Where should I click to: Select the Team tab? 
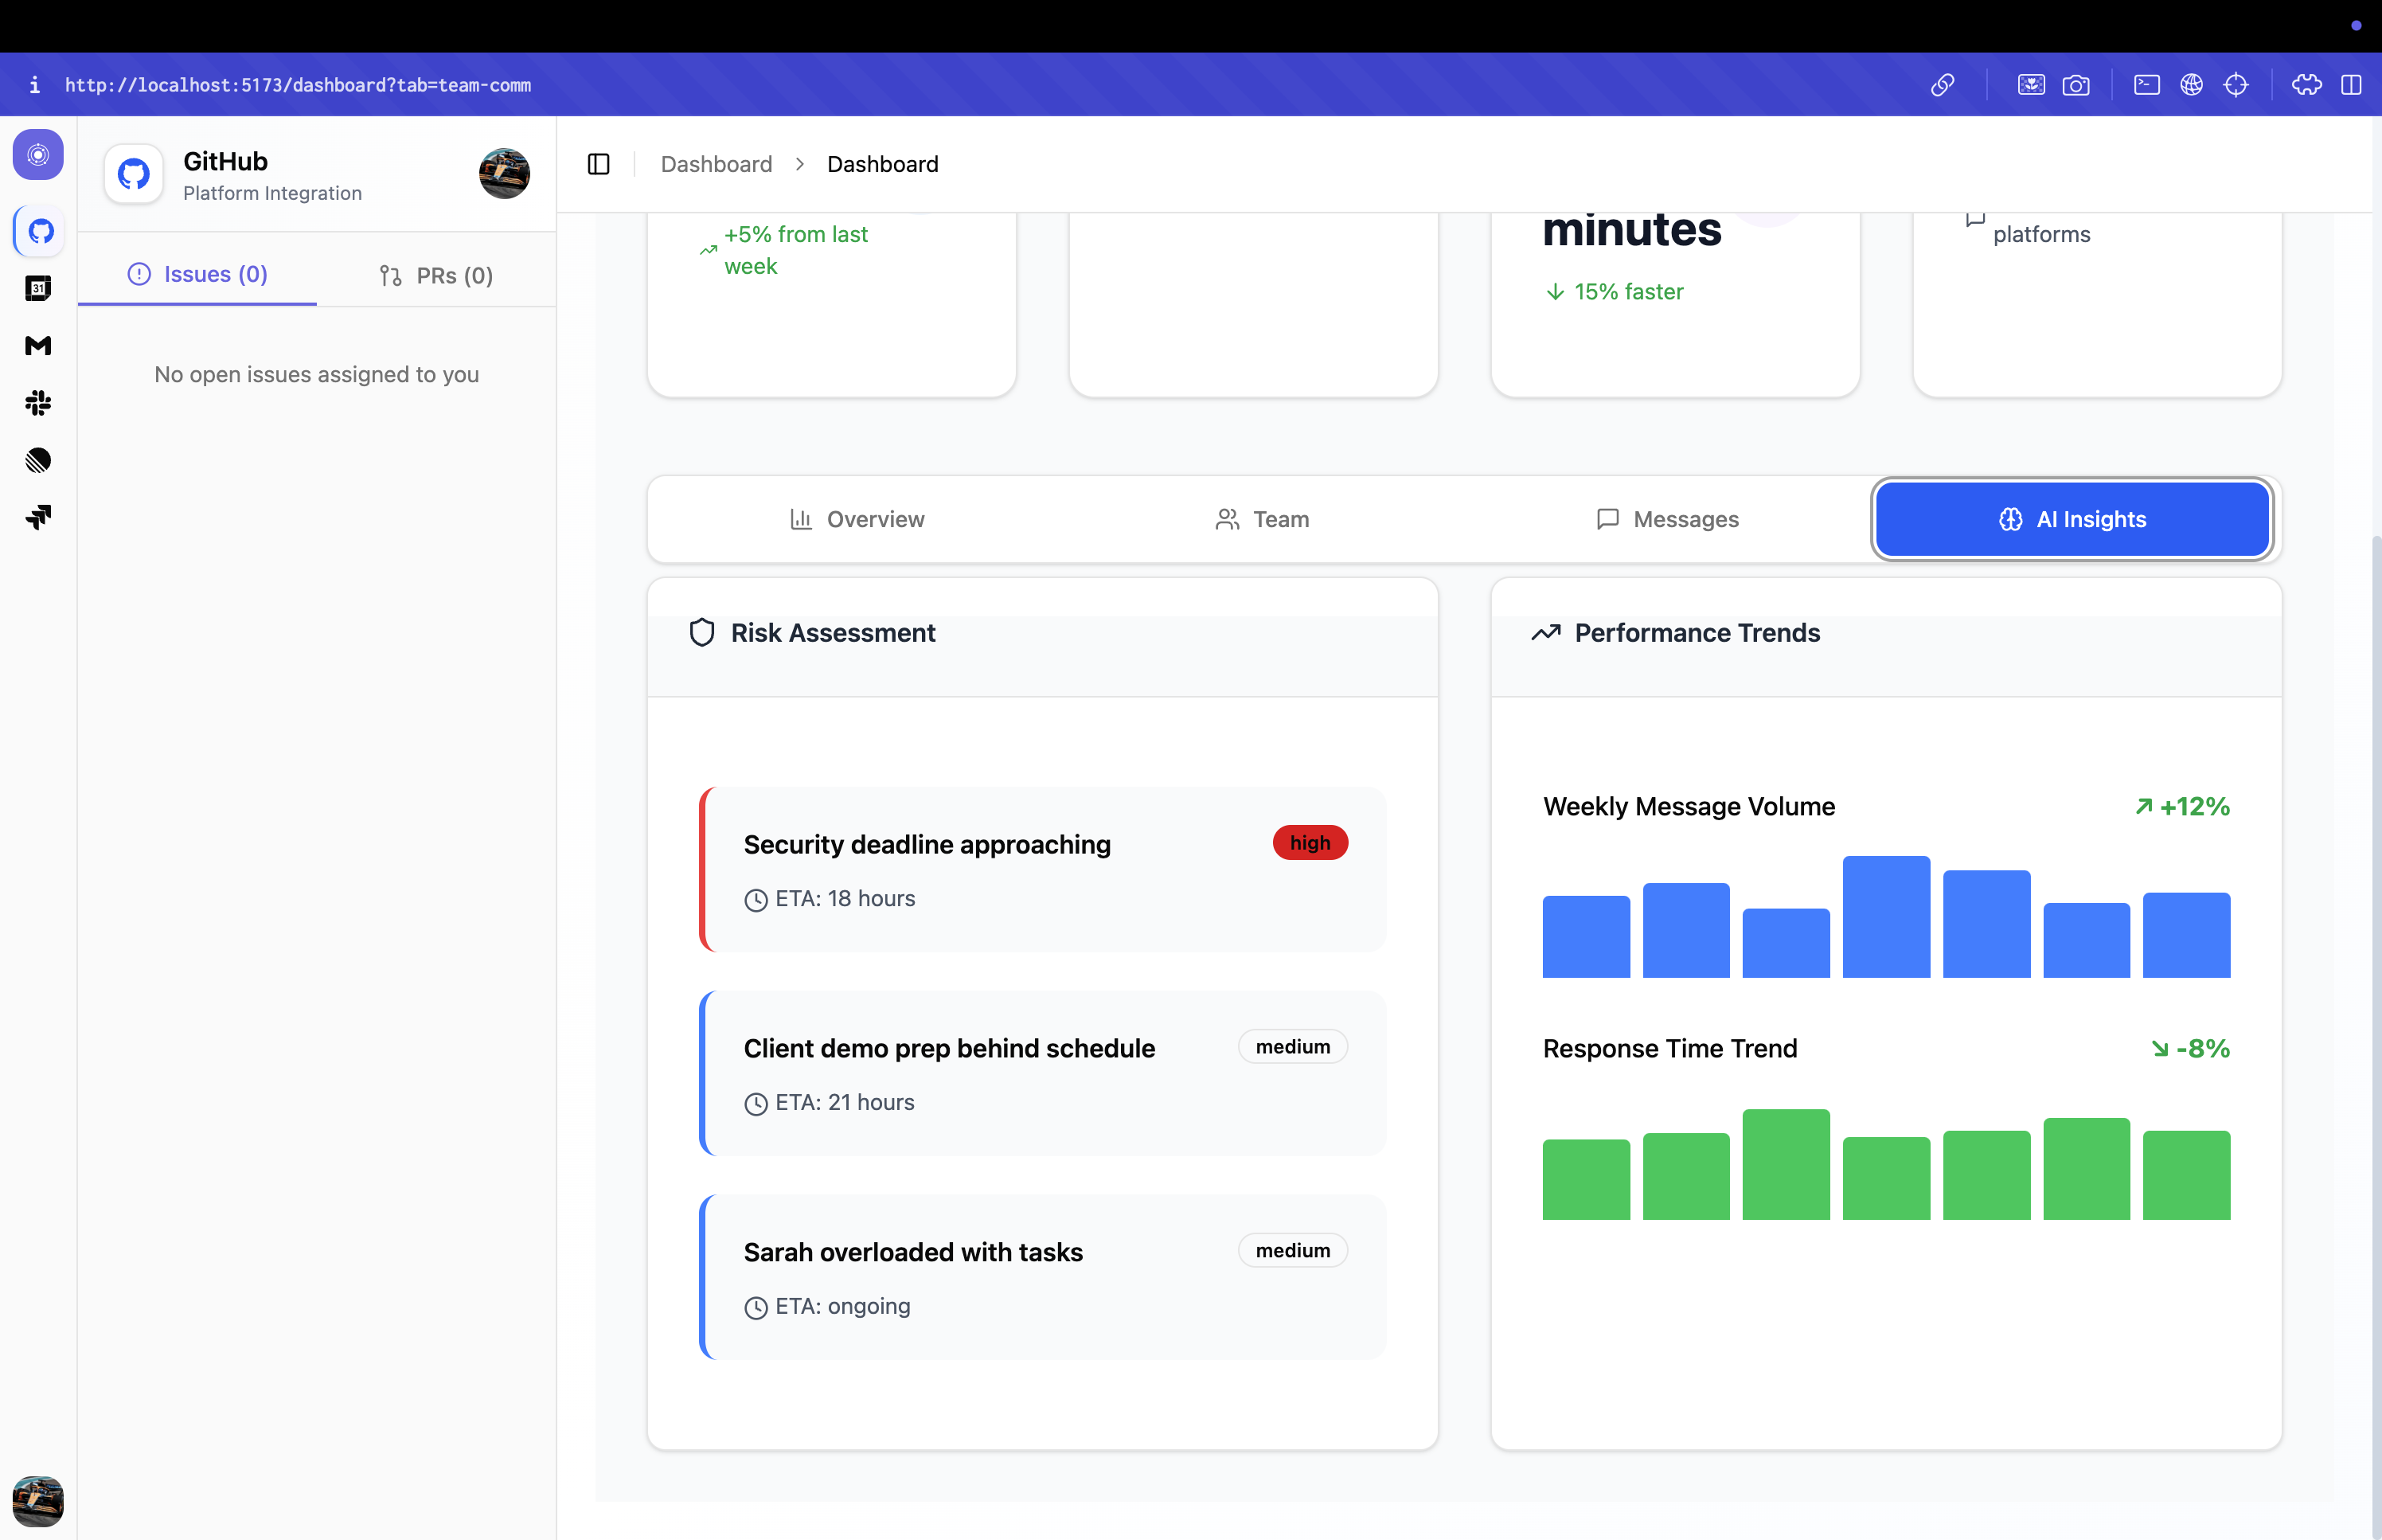pos(1262,519)
